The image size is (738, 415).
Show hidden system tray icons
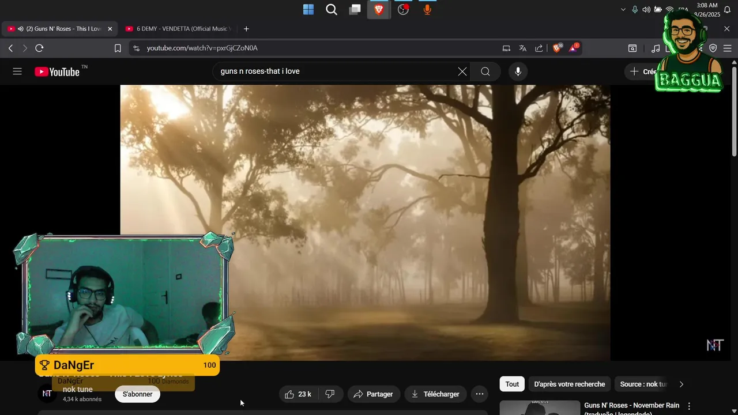[x=623, y=10]
